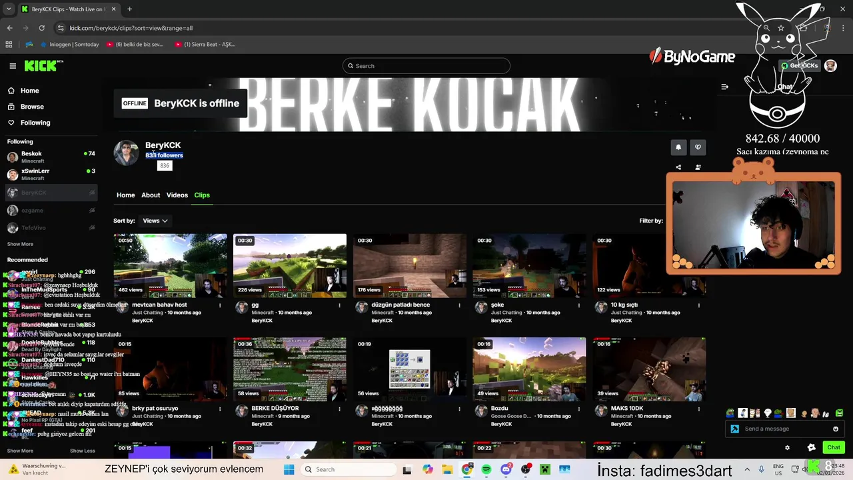This screenshot has height=480, width=853.
Task: Click the Get KICKs button
Action: (800, 65)
